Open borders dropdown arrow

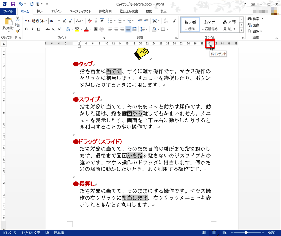click(x=168, y=29)
